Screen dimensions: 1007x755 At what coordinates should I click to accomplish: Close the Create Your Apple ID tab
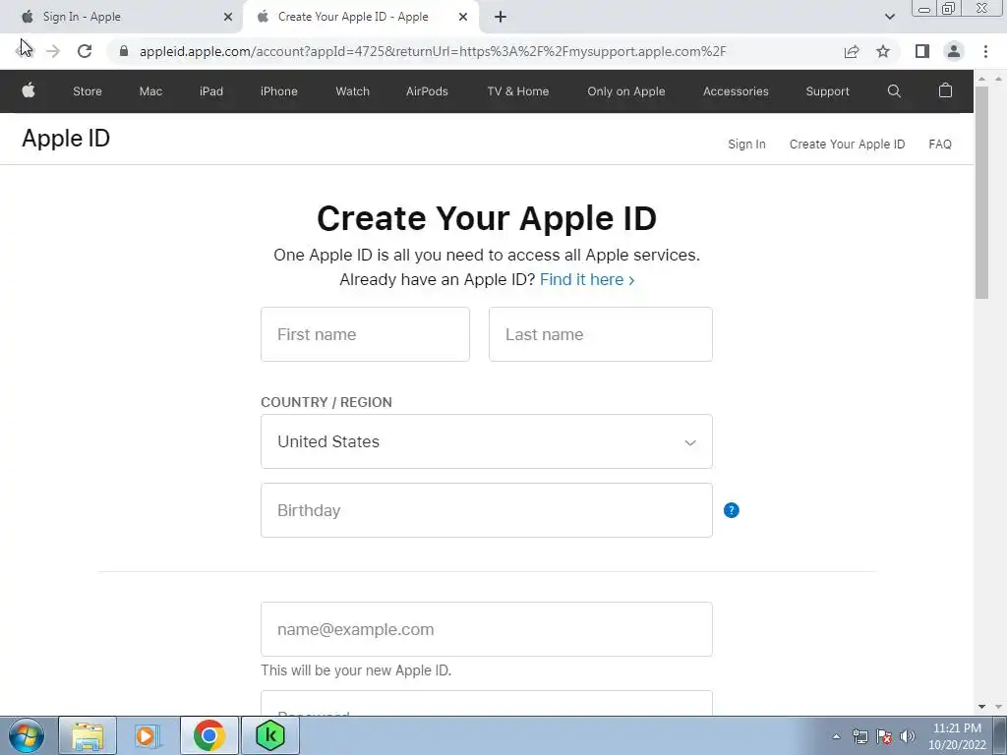coord(463,17)
